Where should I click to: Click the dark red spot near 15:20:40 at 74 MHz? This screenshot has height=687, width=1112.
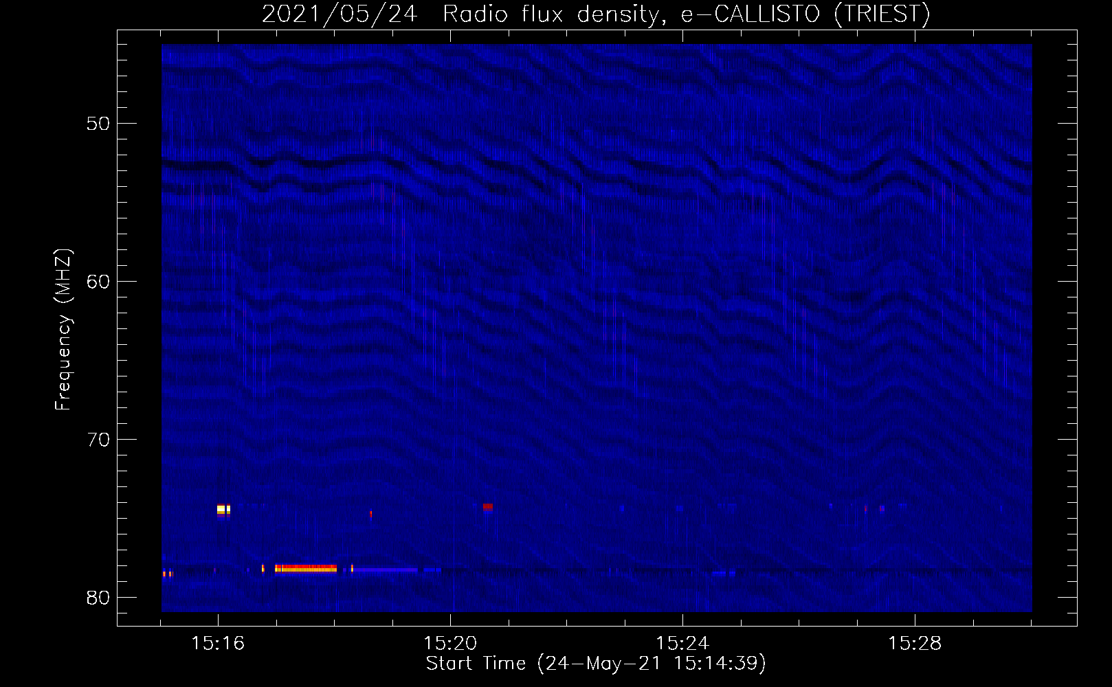tap(488, 507)
